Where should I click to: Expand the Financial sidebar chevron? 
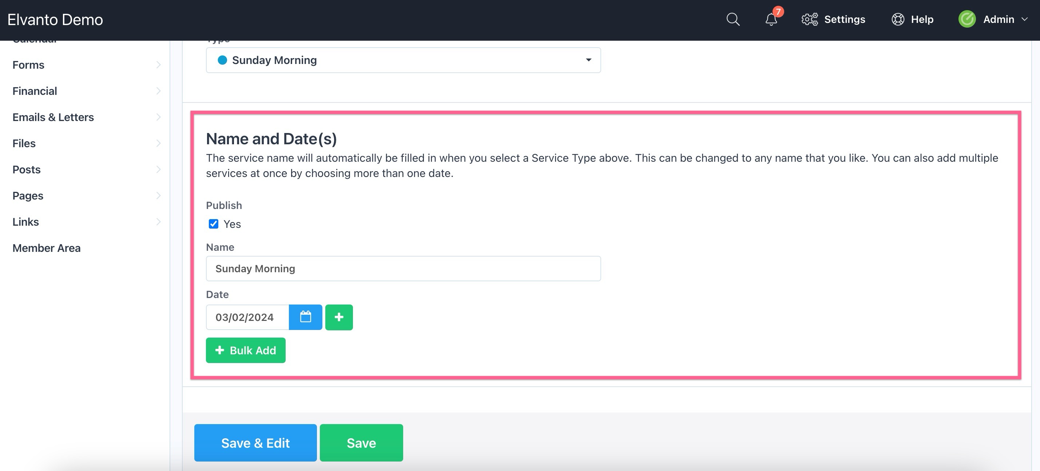coord(158,91)
